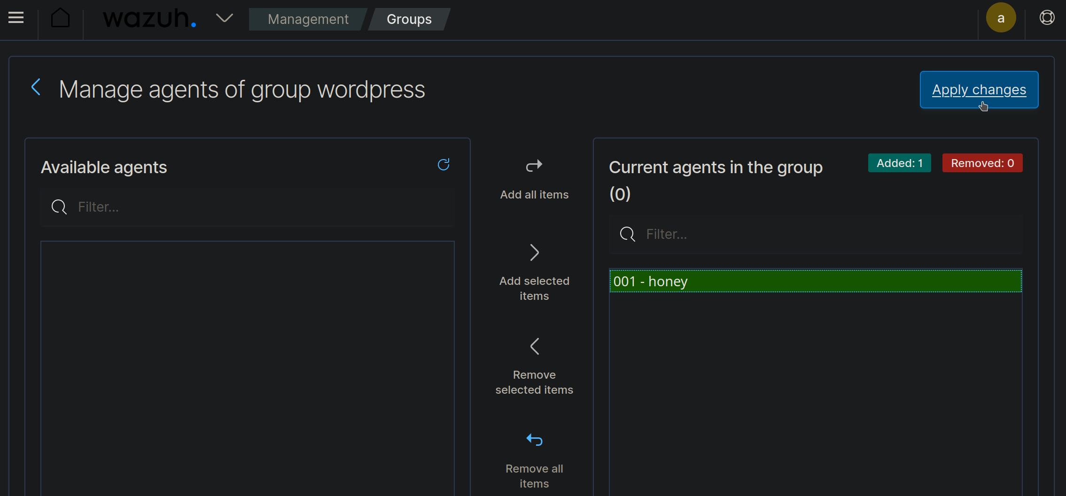Select the Groups breadcrumb
This screenshot has width=1066, height=496.
[x=409, y=19]
